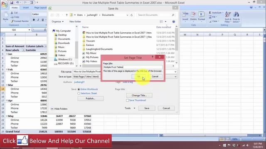Open the Organize dropdown menu
266x149 pixels.
57,22
